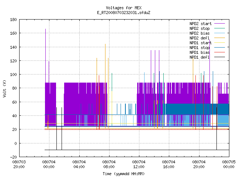Click the y-axis tick value 140
The height and width of the screenshot is (177, 236).
click(x=13, y=47)
